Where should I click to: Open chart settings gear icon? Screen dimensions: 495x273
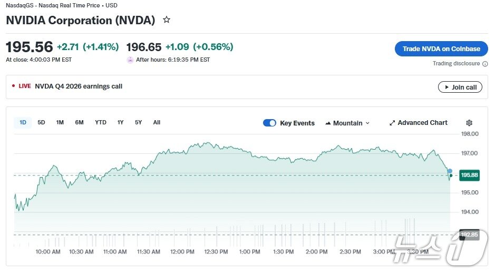(469, 123)
